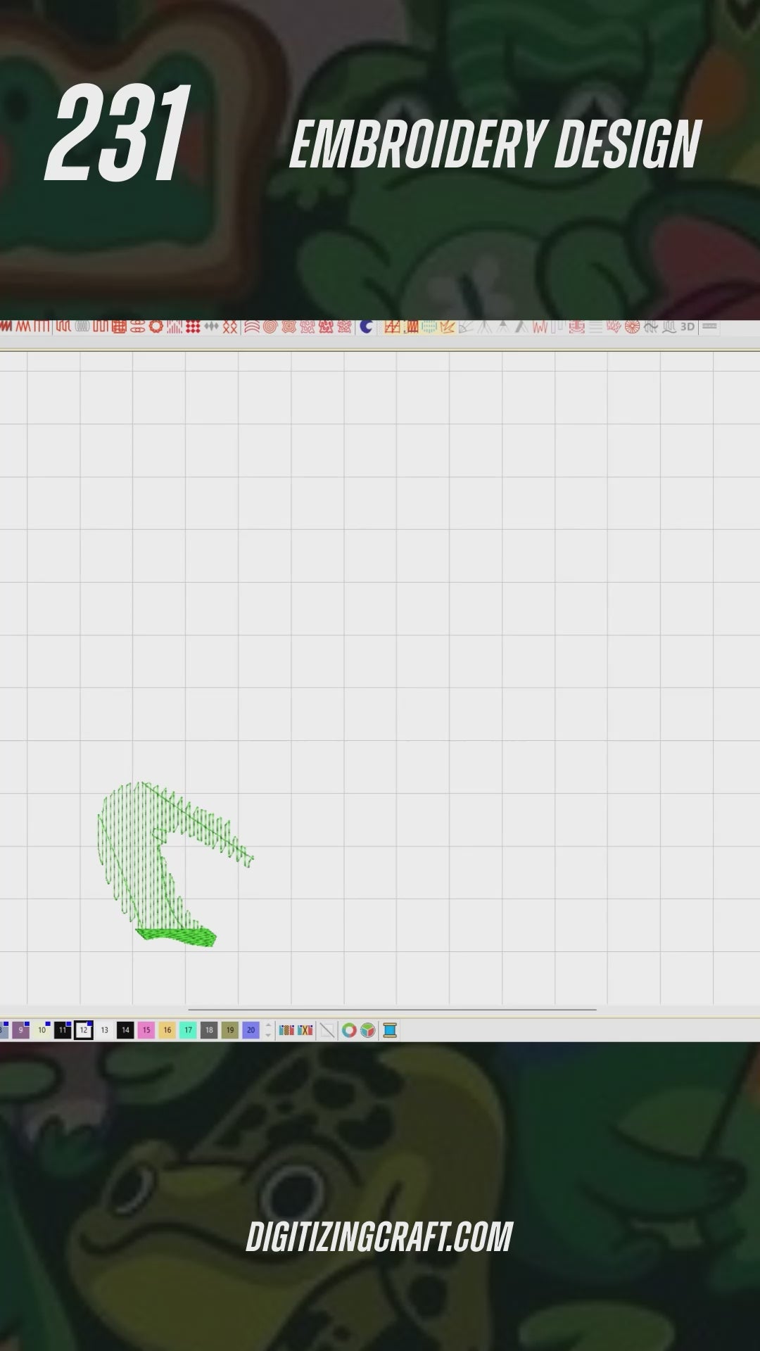Viewport: 760px width, 1351px height.
Task: Select the red XX cross stitch icon
Action: [230, 326]
